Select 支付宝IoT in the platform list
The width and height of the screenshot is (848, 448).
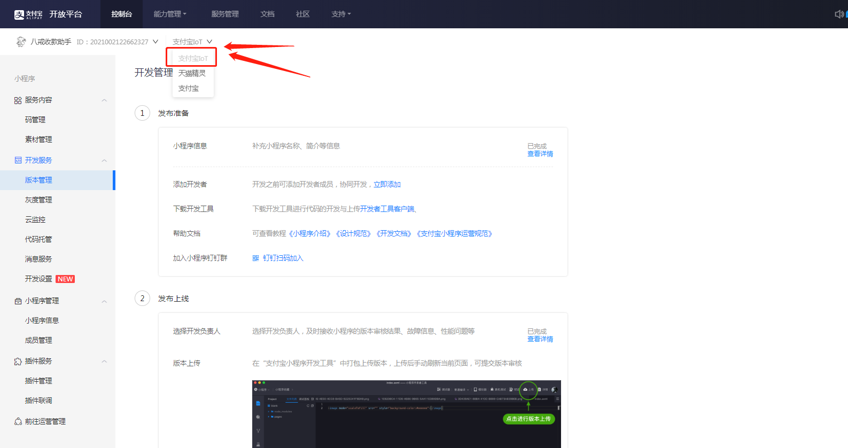tap(193, 58)
